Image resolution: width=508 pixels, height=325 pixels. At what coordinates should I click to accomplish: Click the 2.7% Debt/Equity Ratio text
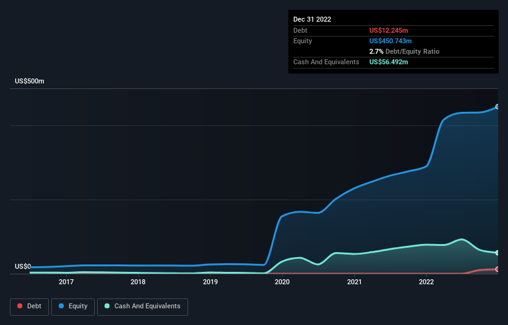click(404, 51)
